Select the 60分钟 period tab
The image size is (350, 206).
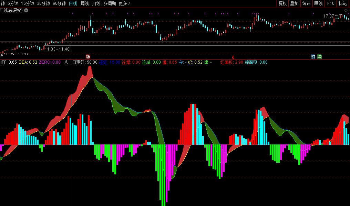[59, 3]
